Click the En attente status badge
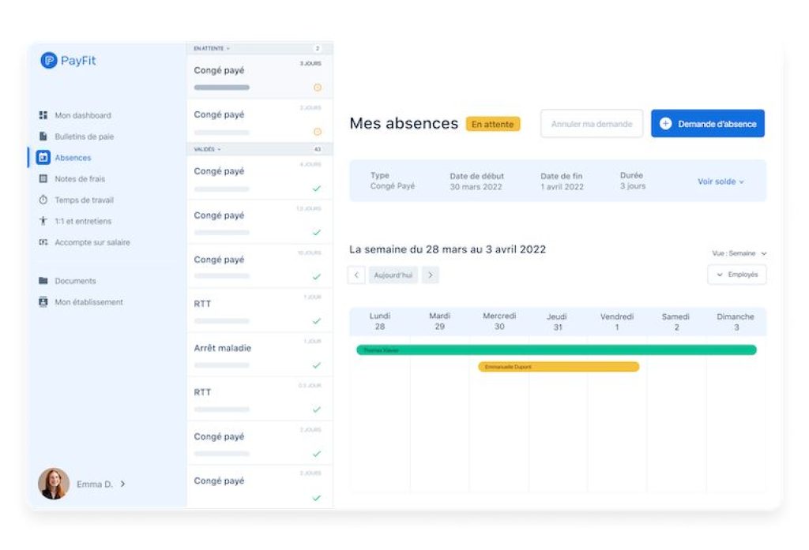Screen dimensions: 809x550 pos(493,124)
